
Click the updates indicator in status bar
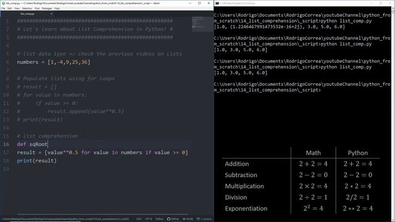pos(204,219)
